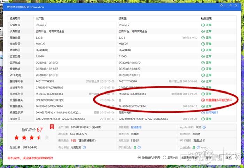Click the green check icon in the 销售型号 row
The image size is (244, 168).
click(203, 44)
